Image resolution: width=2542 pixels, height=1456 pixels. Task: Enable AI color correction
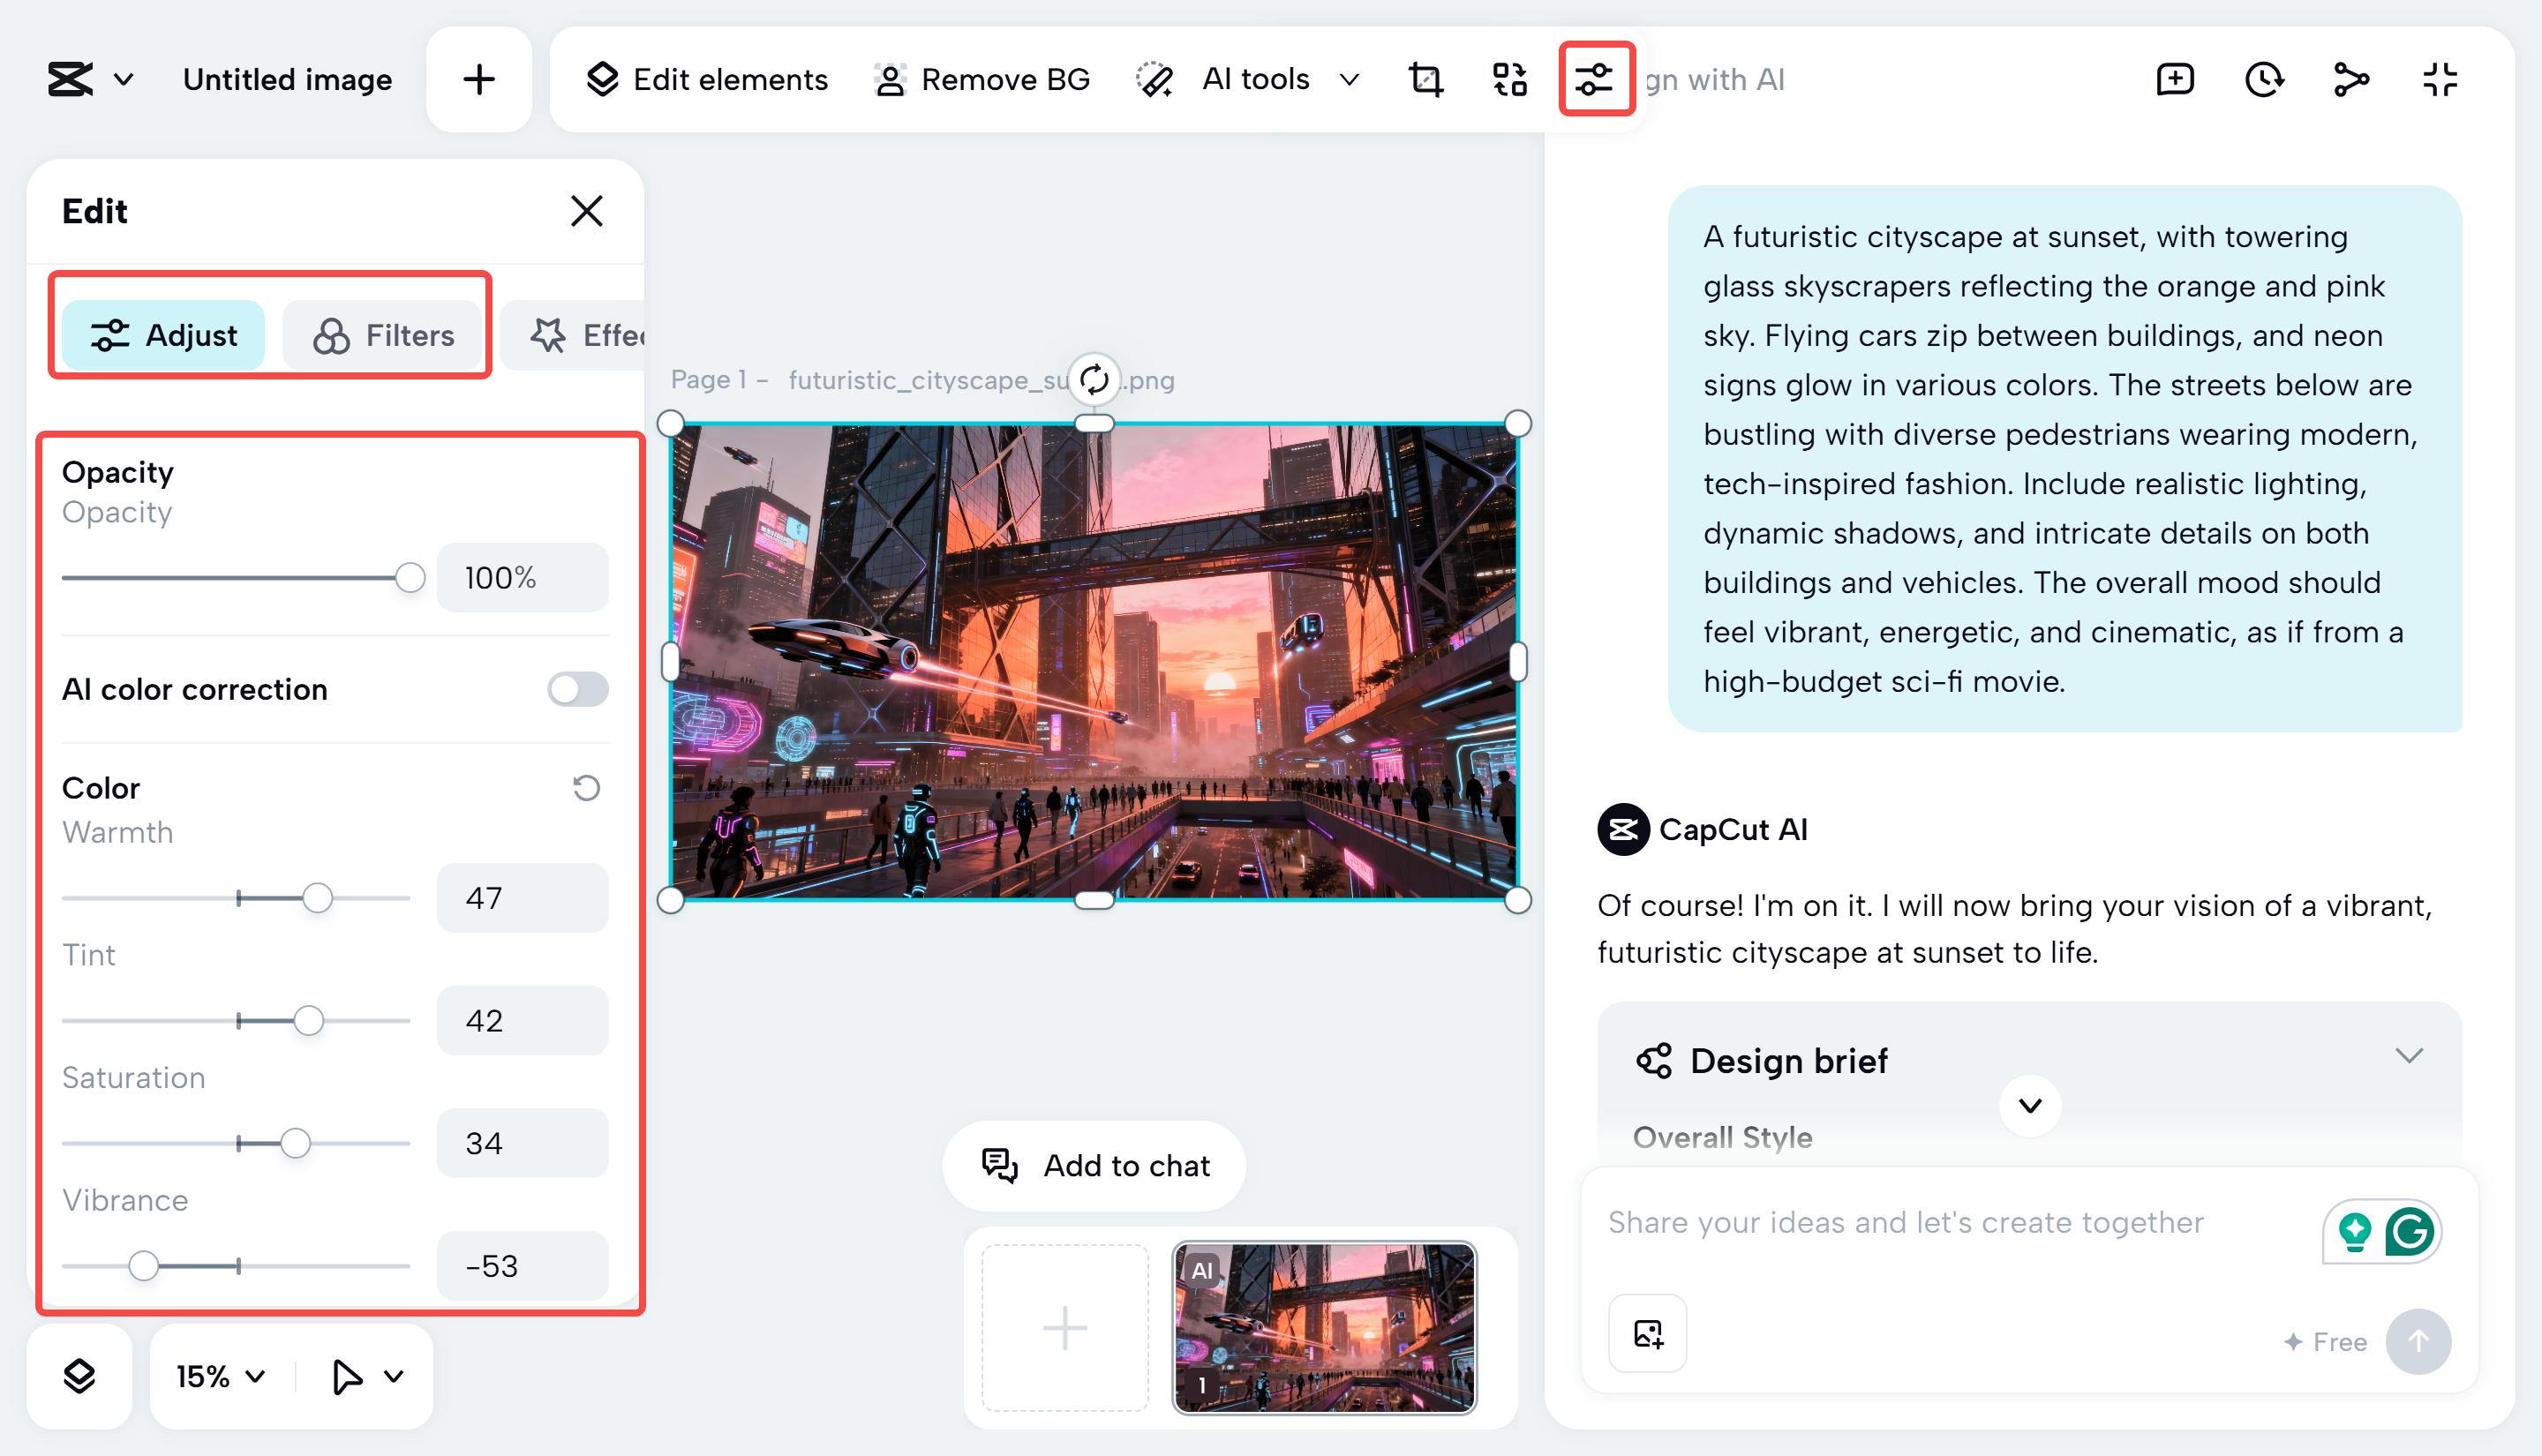pyautogui.click(x=577, y=689)
